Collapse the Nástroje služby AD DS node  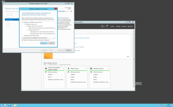point(28,30)
